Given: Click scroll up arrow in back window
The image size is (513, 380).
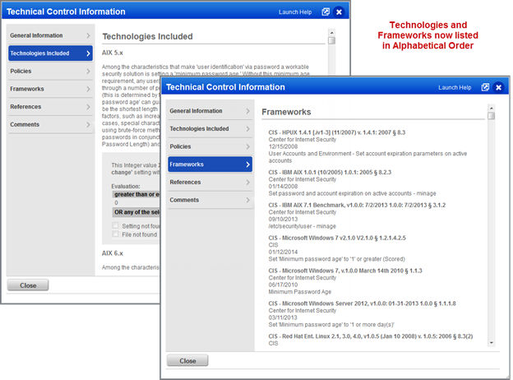Looking at the screenshot, I should click(x=332, y=33).
